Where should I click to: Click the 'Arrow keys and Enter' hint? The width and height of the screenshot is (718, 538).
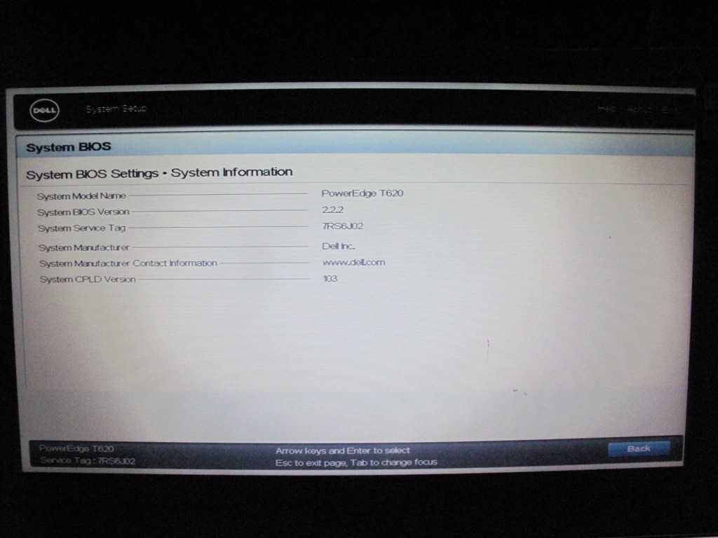(342, 450)
